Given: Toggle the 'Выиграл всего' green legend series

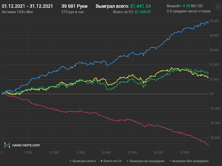Looking at the screenshot, I should (83, 161).
